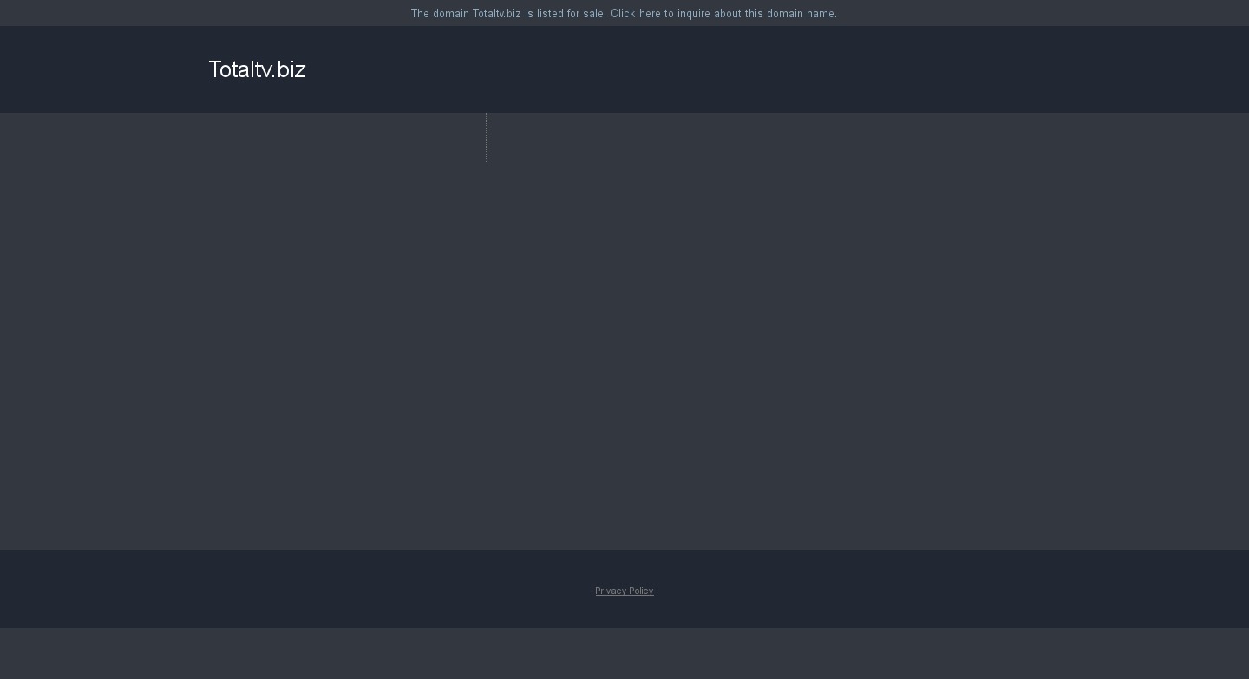Image resolution: width=1249 pixels, height=679 pixels.
Task: Open the Privacy Policy link
Action: 624,591
